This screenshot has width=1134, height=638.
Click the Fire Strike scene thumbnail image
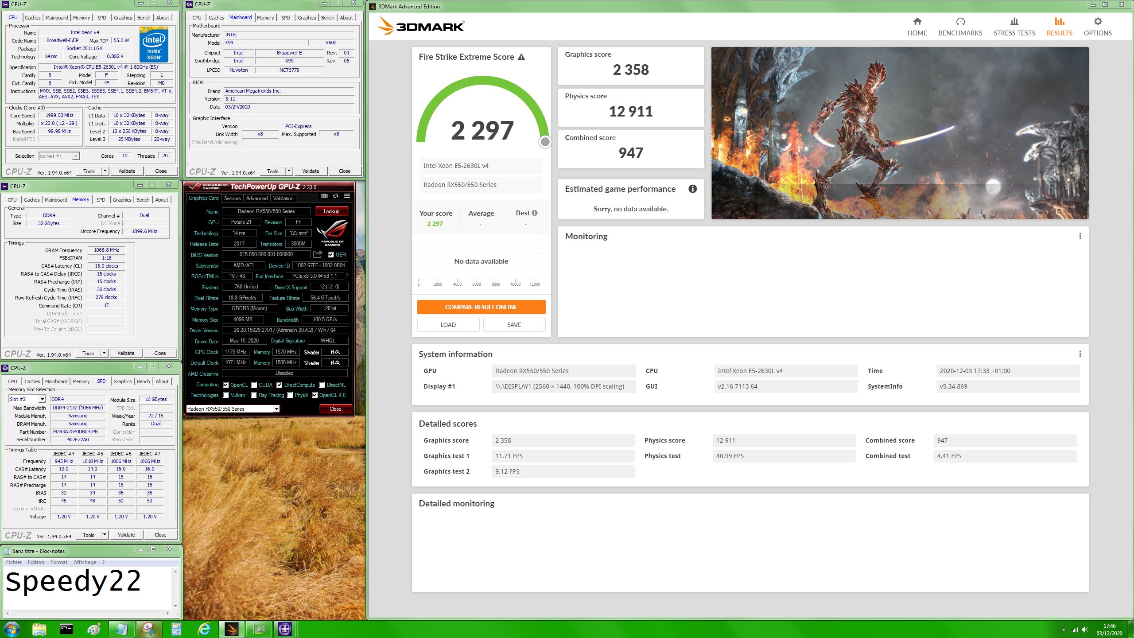tap(900, 133)
